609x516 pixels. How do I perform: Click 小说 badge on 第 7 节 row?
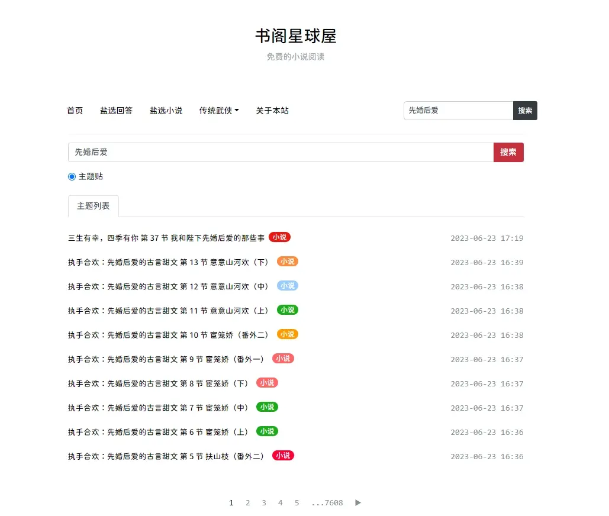(x=268, y=407)
